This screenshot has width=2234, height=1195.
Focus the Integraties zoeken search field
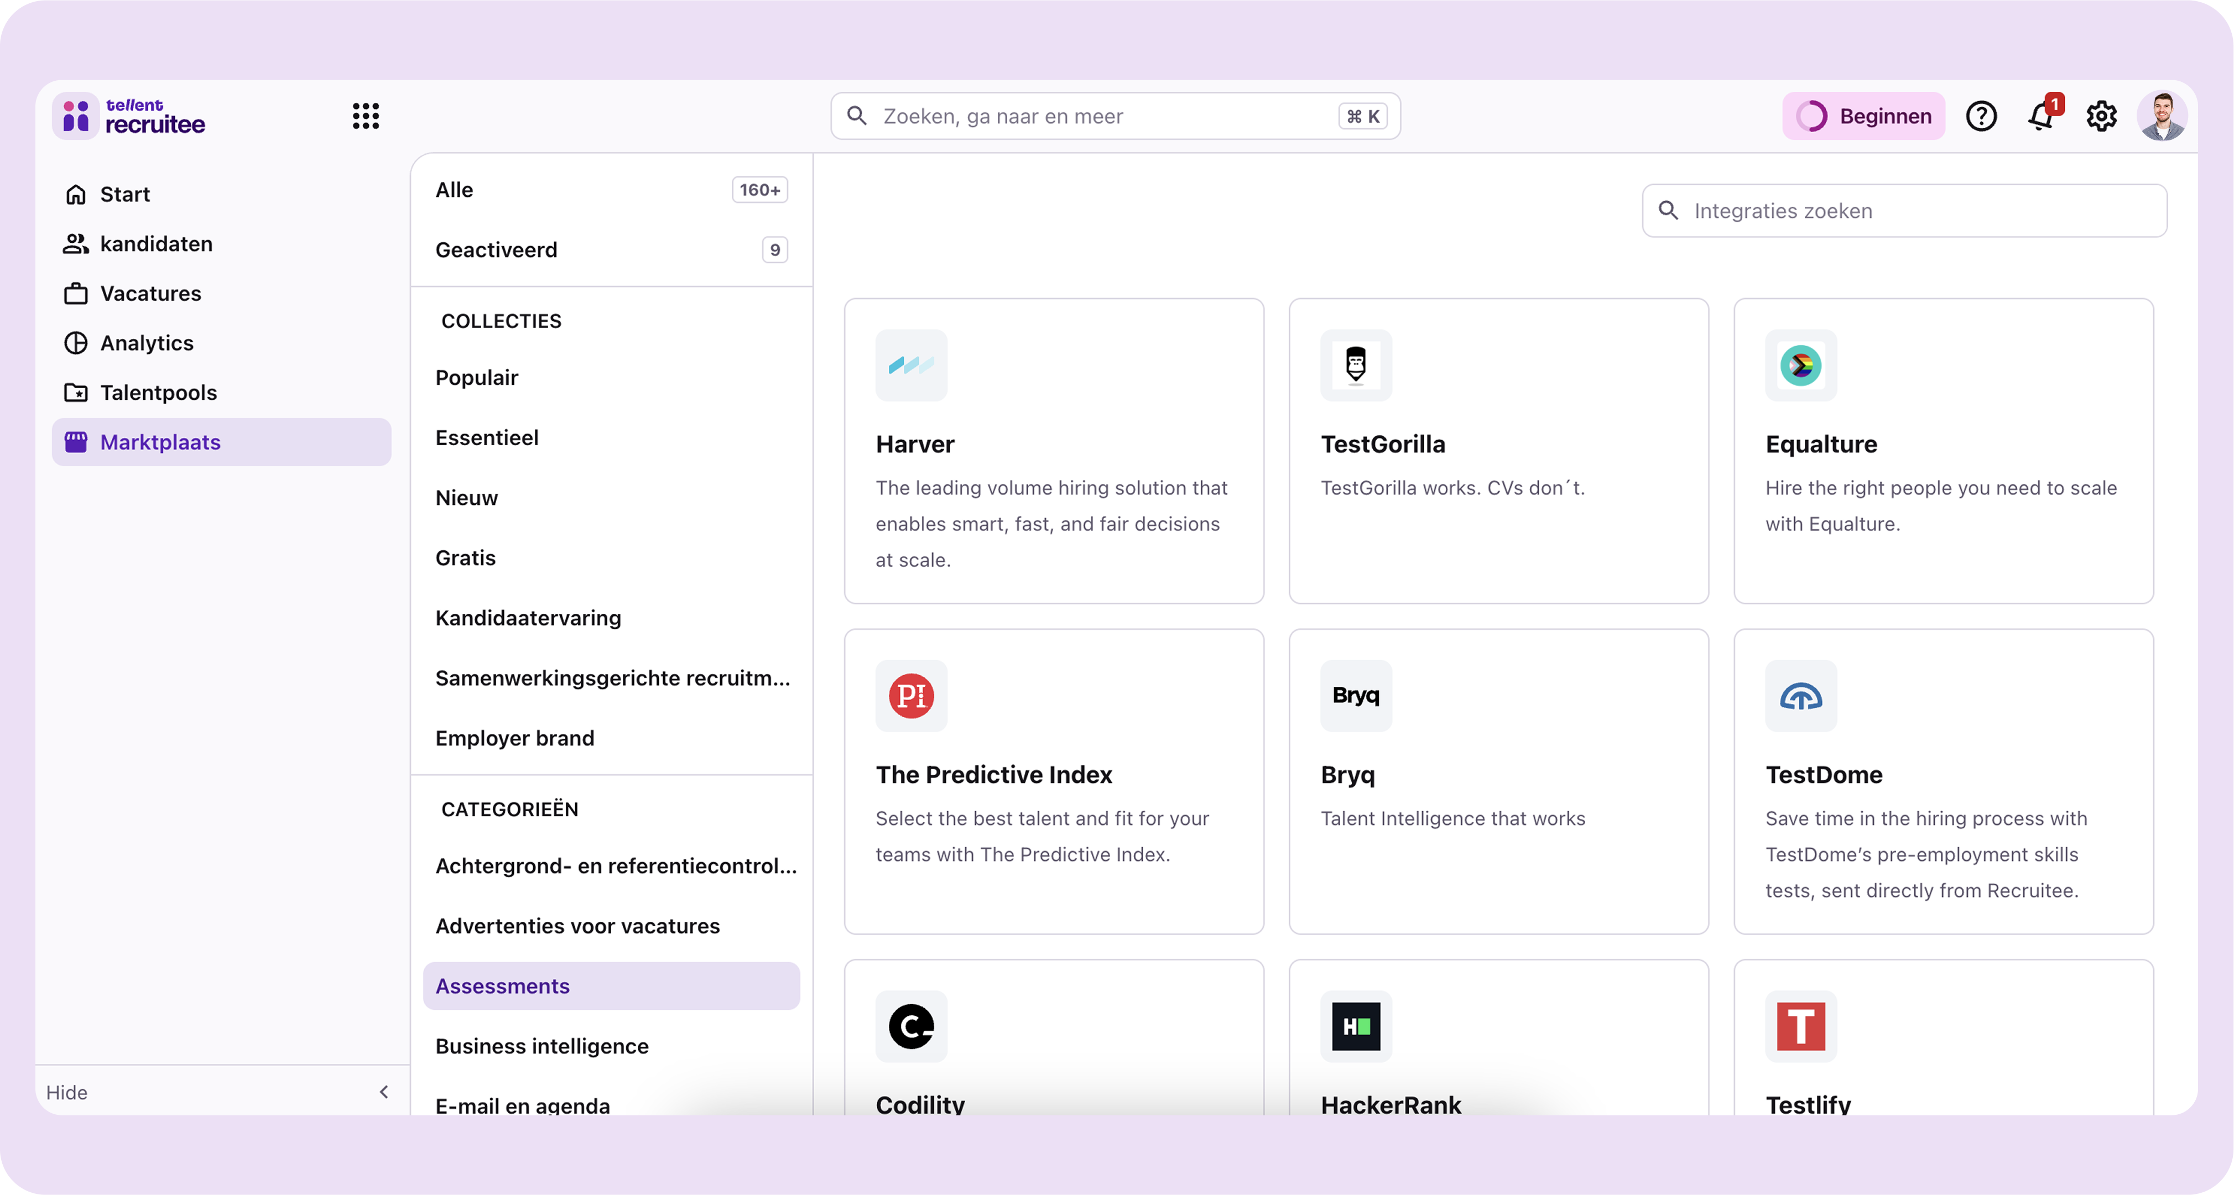[x=1904, y=211]
